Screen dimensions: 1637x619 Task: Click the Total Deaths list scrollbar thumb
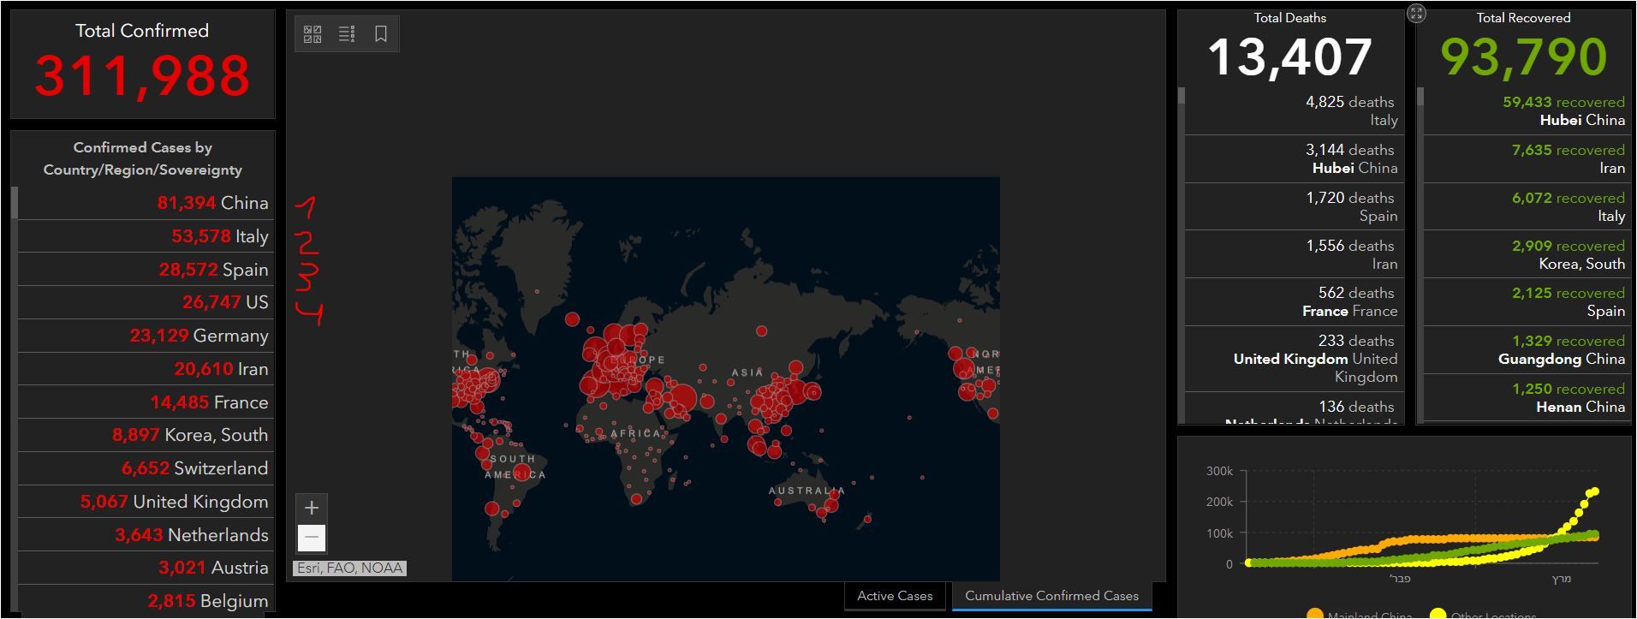[x=1182, y=96]
